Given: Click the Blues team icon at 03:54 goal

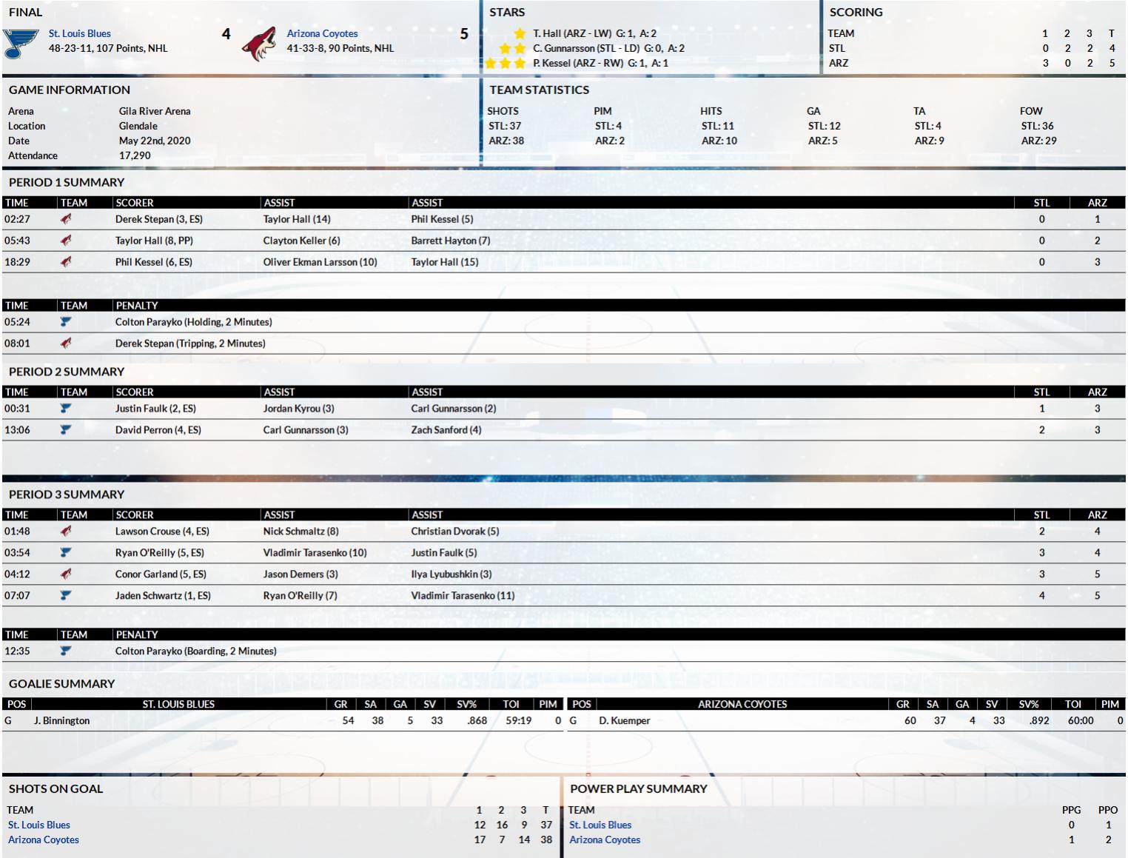Looking at the screenshot, I should 66,553.
